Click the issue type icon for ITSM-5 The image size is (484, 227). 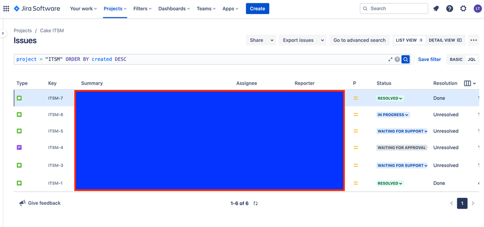click(19, 131)
